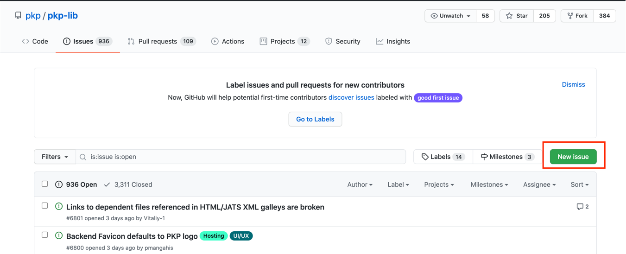Screen dimensions: 626x254
Task: Go to the Actions tab
Action: [228, 41]
